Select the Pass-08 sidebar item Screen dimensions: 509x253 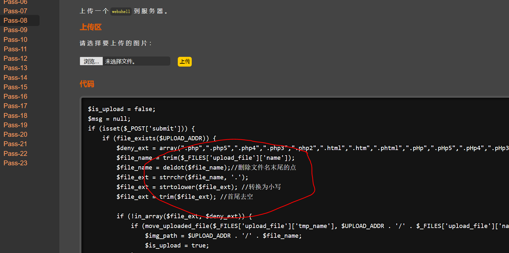pos(15,20)
